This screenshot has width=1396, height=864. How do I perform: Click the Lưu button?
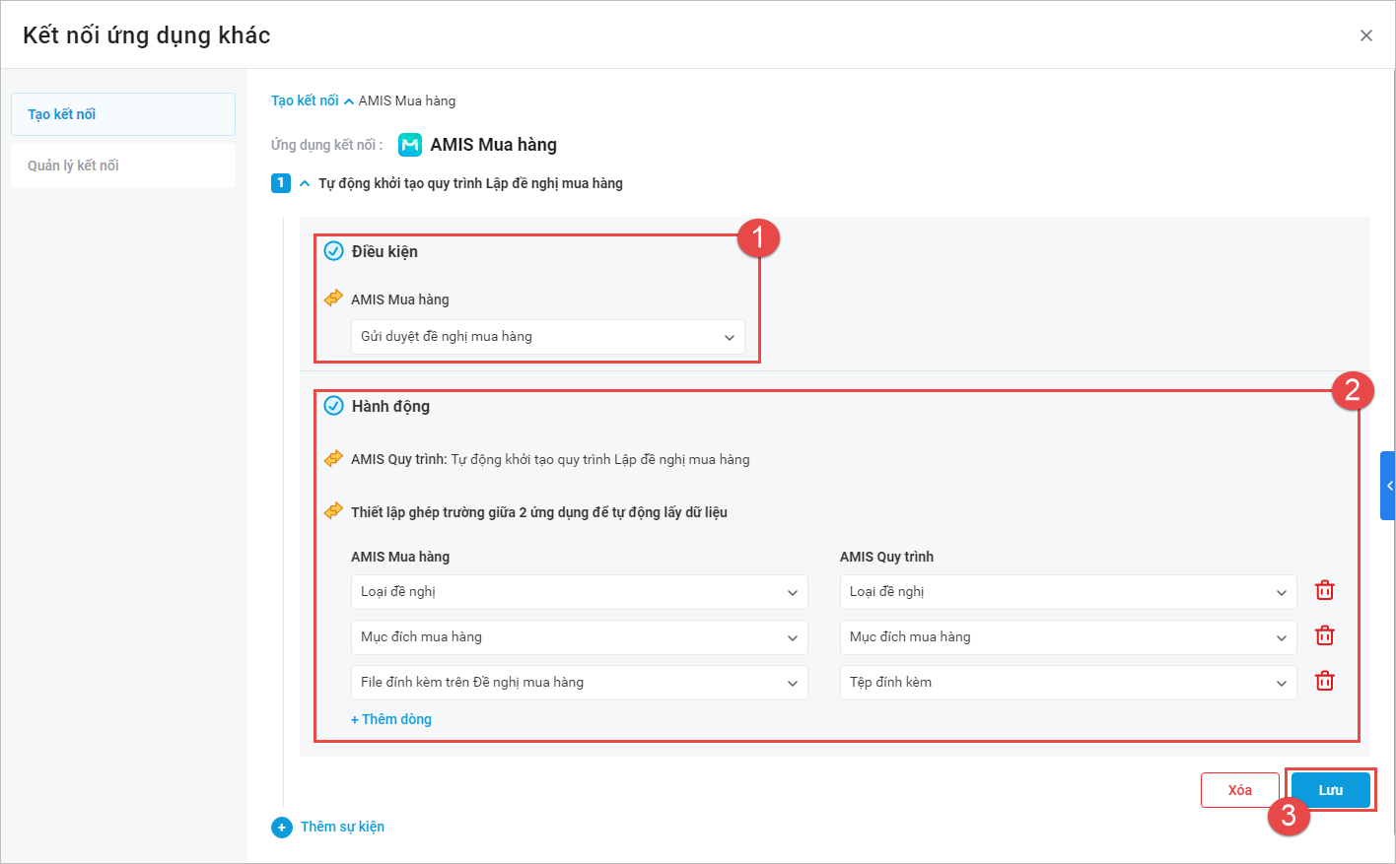point(1330,790)
